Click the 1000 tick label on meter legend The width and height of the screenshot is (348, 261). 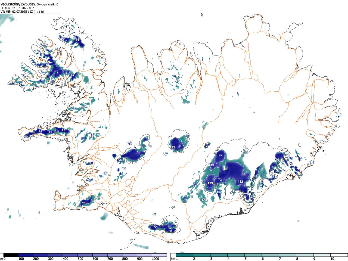pyautogui.click(x=156, y=259)
